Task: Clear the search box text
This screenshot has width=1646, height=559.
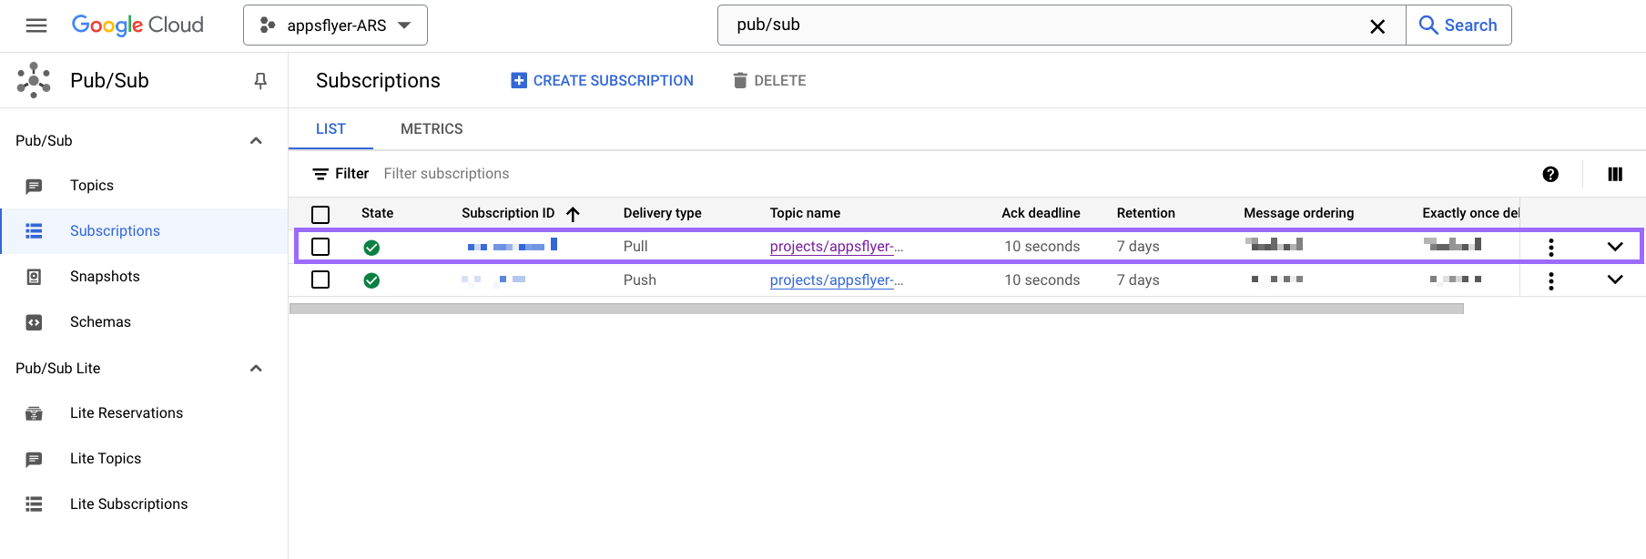Action: click(1377, 26)
